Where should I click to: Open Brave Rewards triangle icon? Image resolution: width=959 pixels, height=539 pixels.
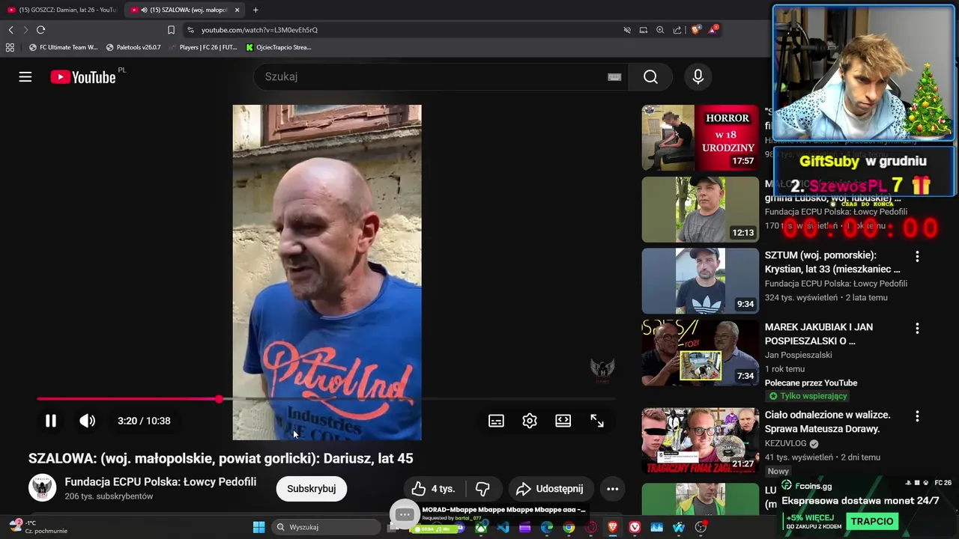713,30
